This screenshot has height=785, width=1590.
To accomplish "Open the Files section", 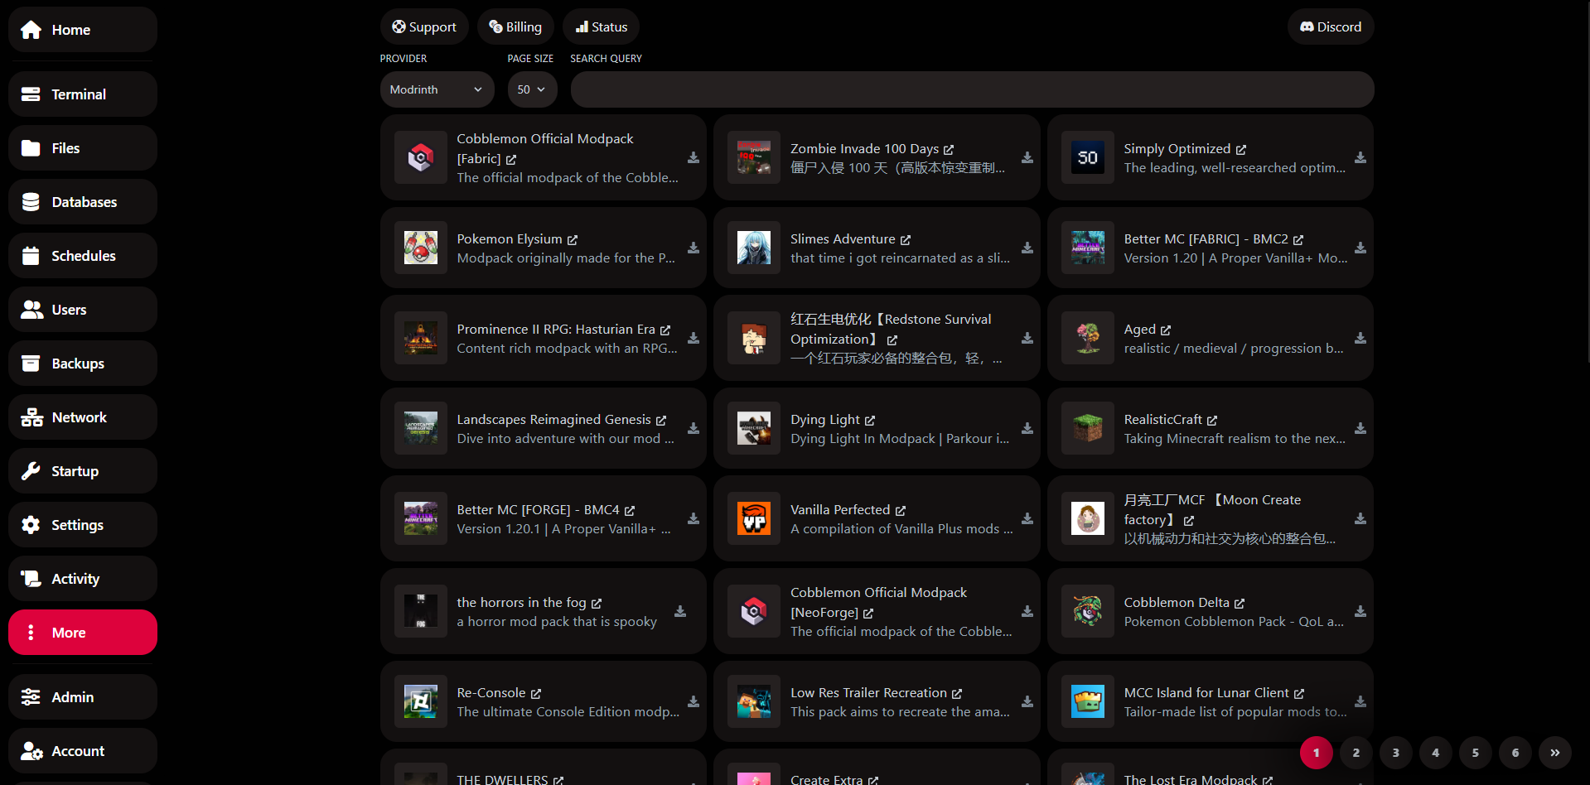I will pyautogui.click(x=83, y=148).
